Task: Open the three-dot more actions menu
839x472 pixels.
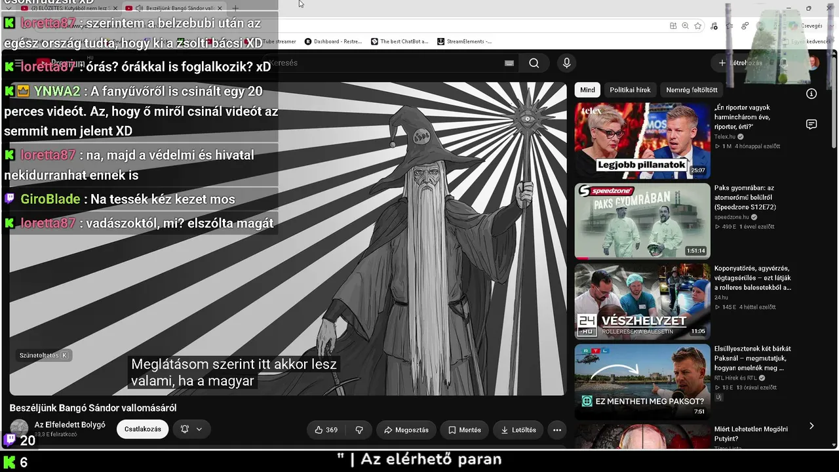Action: [x=557, y=430]
